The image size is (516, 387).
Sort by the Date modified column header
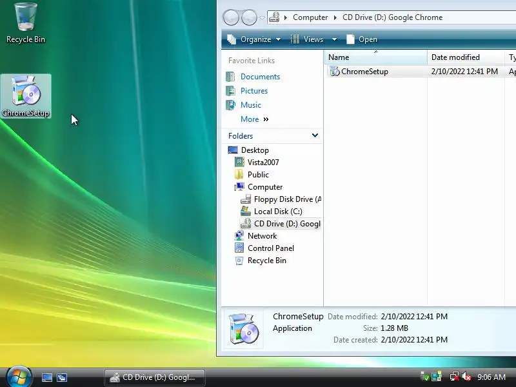click(466, 57)
